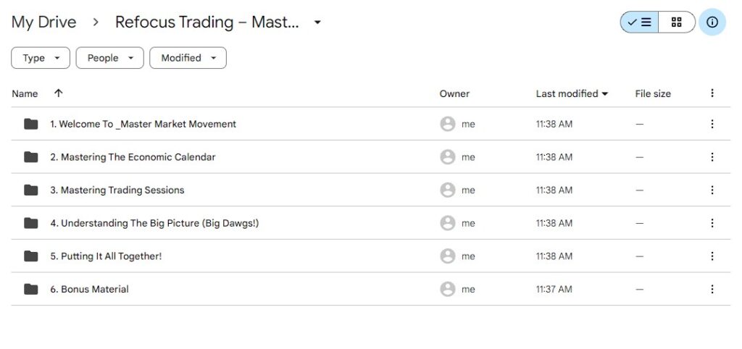Click the Putting It All Together folder icon

30,256
